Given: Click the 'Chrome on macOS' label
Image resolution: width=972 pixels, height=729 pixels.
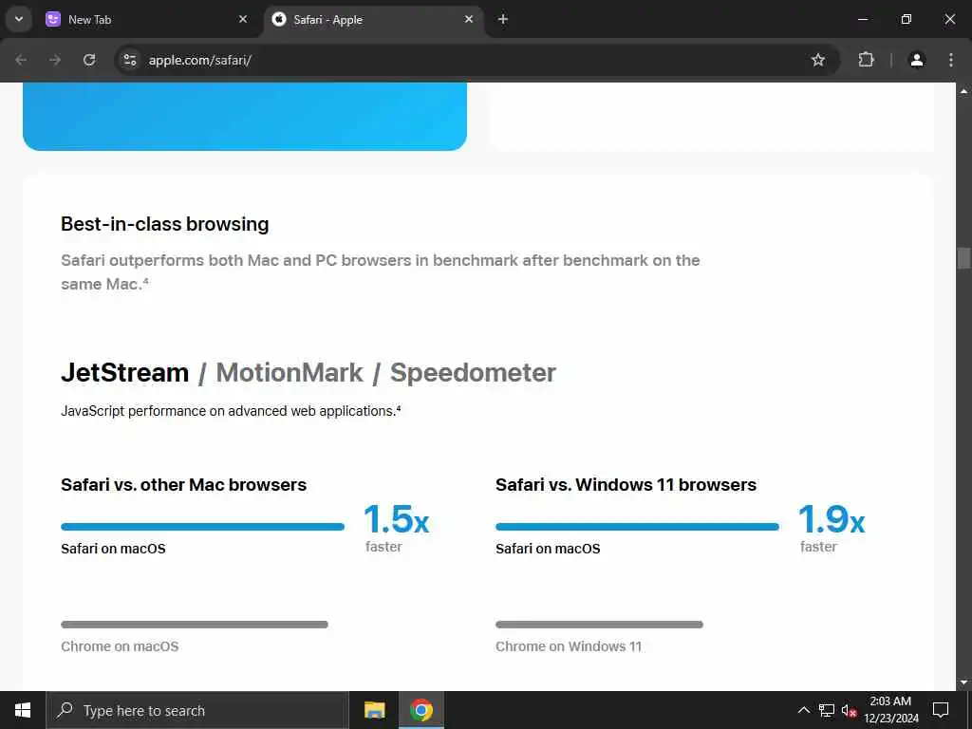Looking at the screenshot, I should coord(120,646).
